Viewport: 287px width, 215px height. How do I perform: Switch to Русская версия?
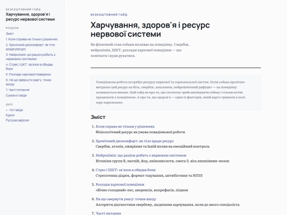pyautogui.click(x=18, y=121)
